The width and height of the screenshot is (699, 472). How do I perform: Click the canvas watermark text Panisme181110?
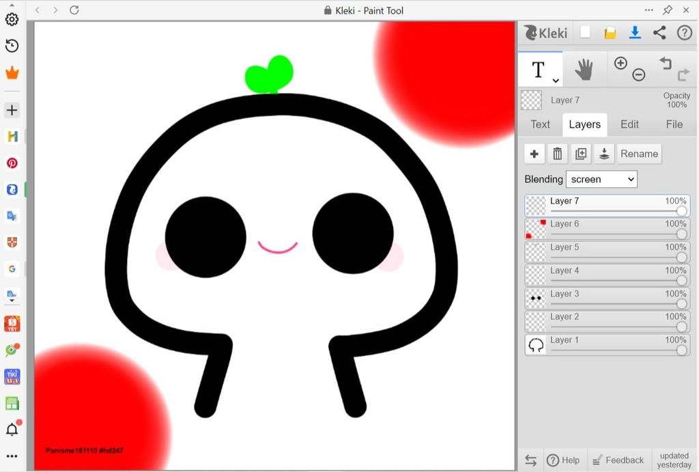[x=71, y=451]
